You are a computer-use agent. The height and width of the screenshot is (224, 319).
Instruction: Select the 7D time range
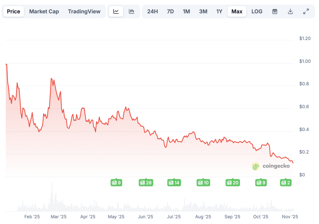coord(170,11)
